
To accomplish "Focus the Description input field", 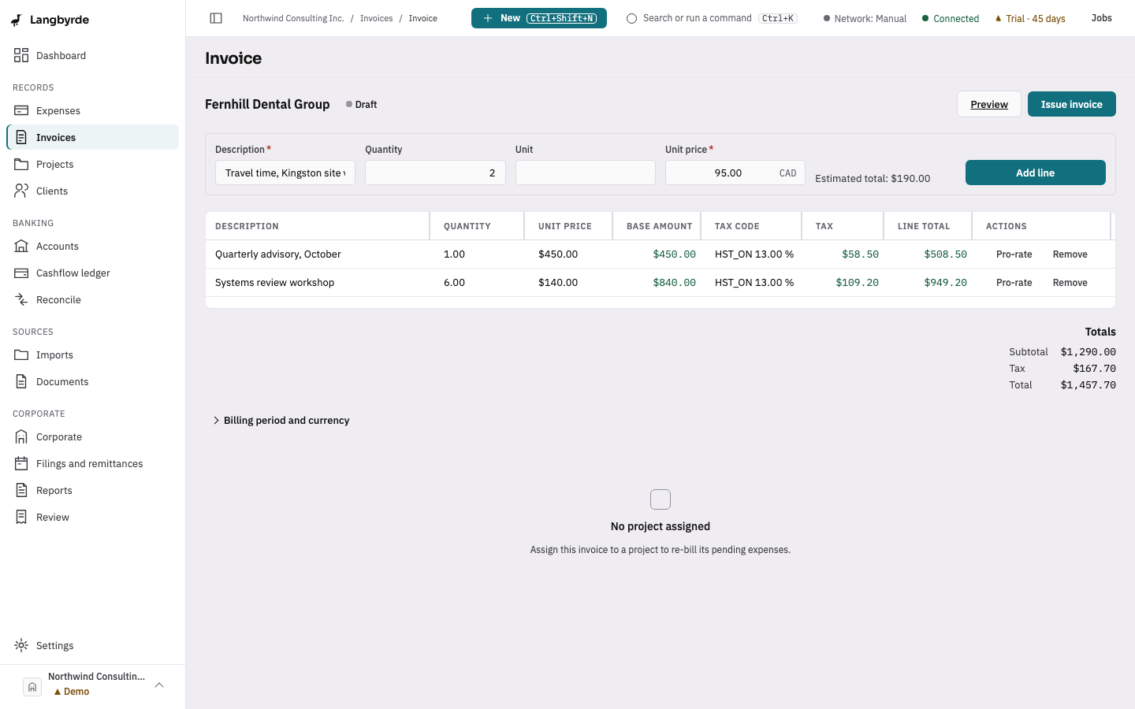I will pos(285,173).
